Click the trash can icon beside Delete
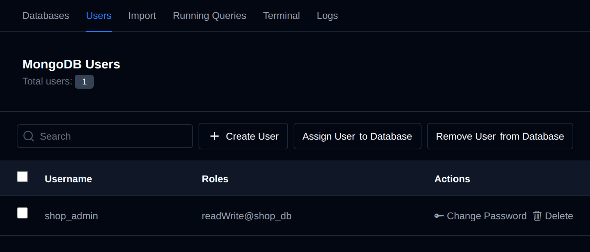590x252 pixels. pos(537,216)
